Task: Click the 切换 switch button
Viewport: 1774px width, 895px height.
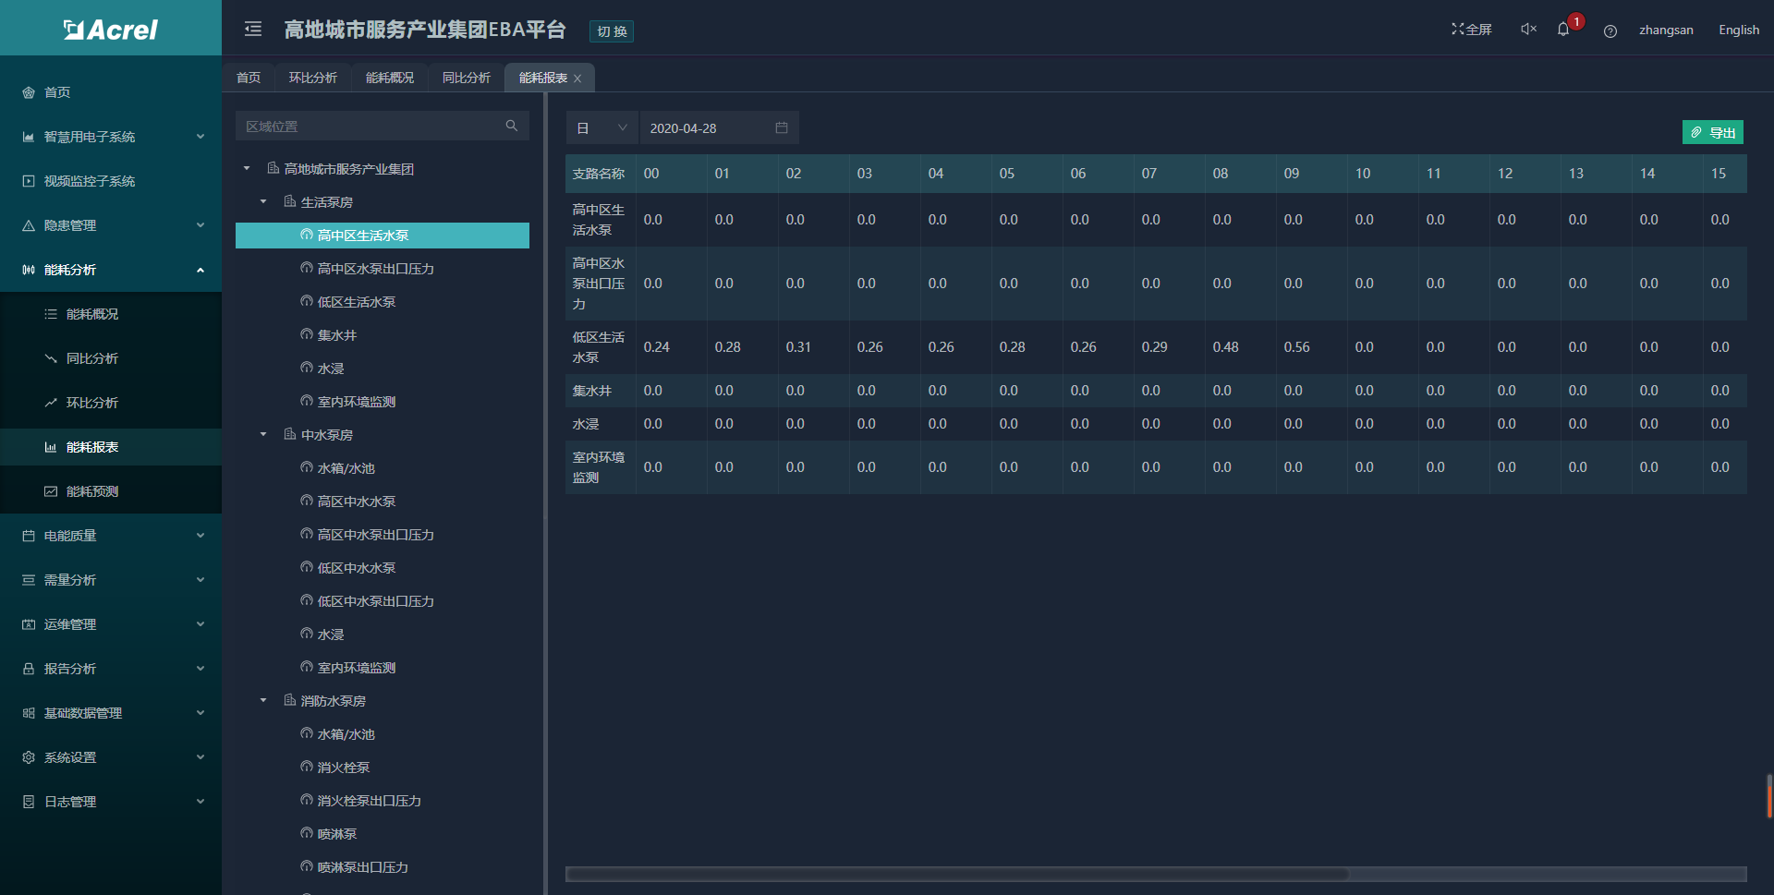Action: (612, 31)
